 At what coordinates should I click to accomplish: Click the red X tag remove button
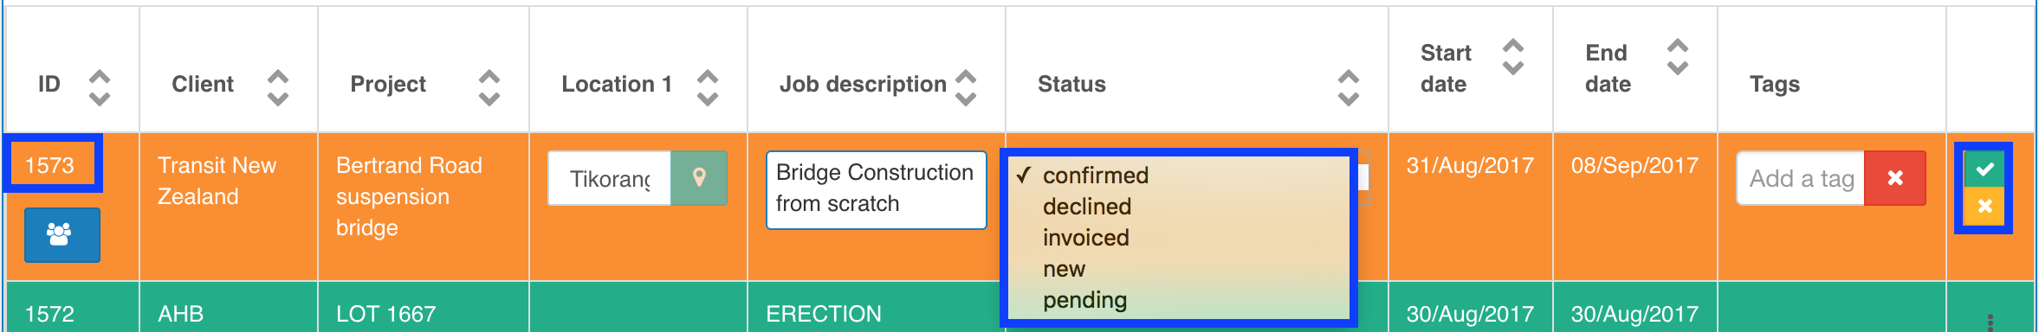click(1895, 178)
